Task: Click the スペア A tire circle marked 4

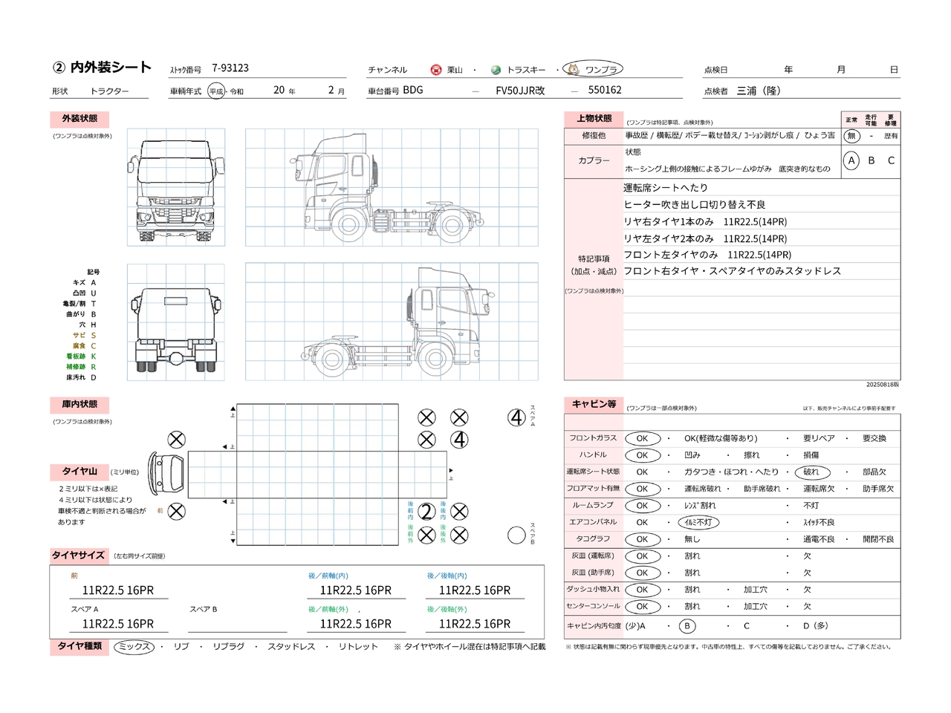Action: click(x=516, y=417)
